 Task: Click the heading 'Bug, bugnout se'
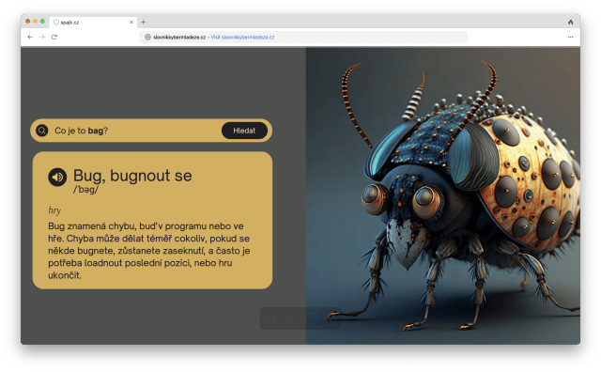click(132, 176)
